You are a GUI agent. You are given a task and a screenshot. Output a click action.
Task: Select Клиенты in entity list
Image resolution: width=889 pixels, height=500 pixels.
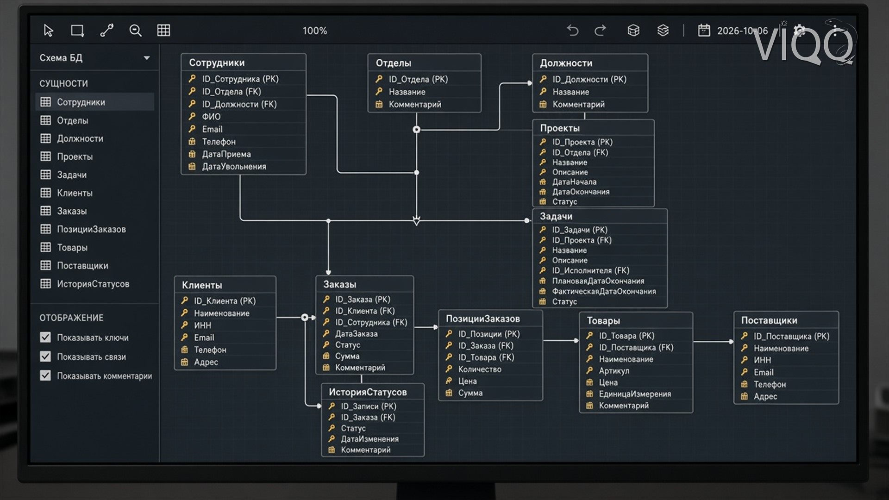pyautogui.click(x=94, y=193)
